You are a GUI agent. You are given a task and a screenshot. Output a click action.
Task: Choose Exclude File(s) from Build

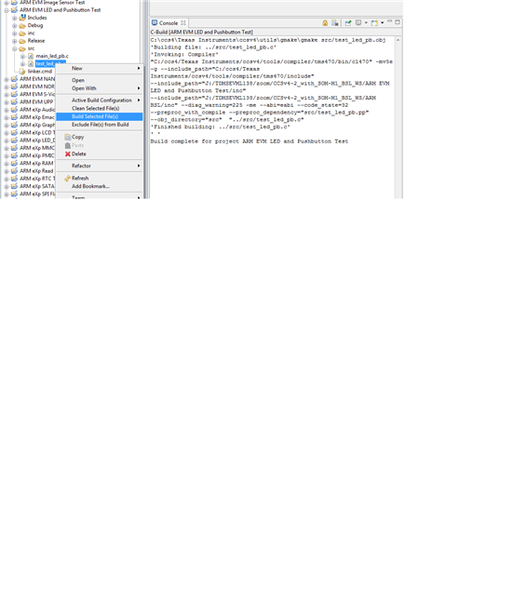pyautogui.click(x=100, y=125)
